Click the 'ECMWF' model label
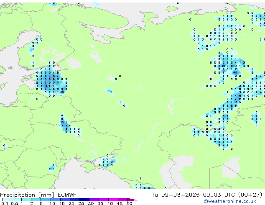 click(x=67, y=195)
